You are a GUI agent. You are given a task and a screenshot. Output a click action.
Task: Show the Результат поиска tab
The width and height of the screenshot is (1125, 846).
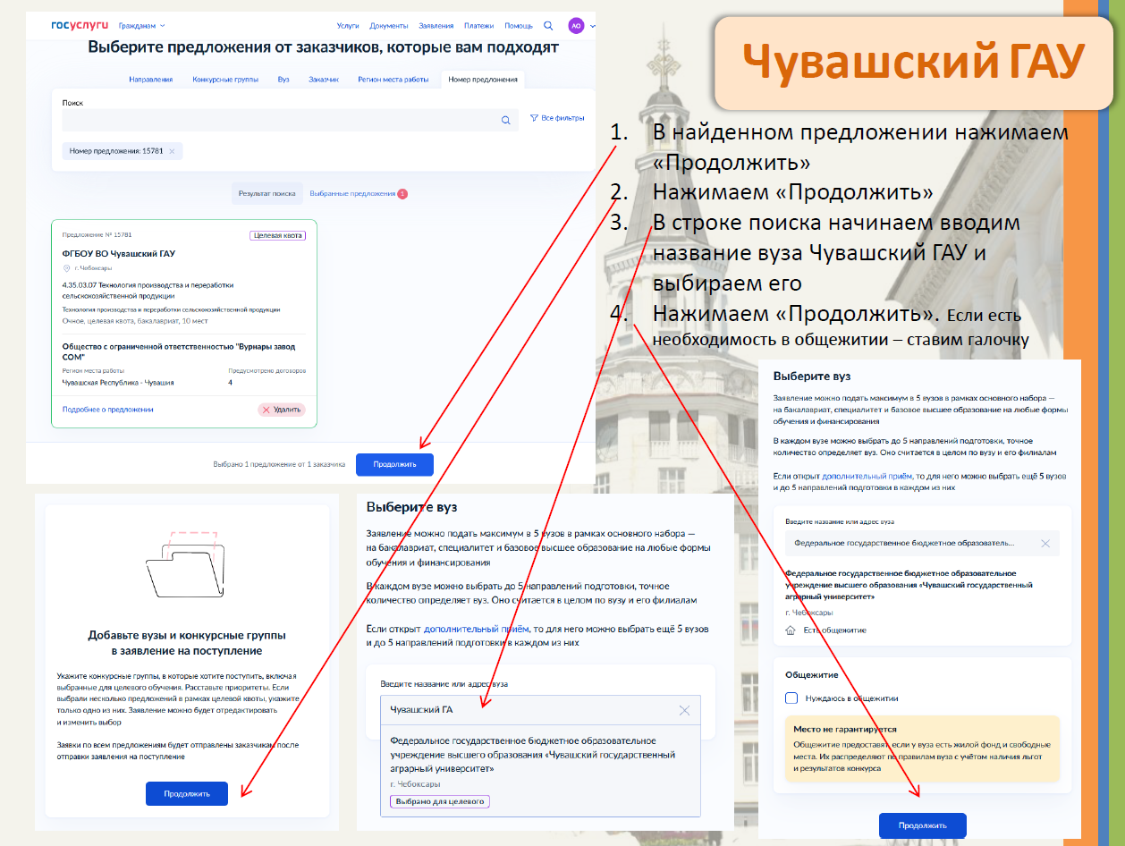(266, 193)
